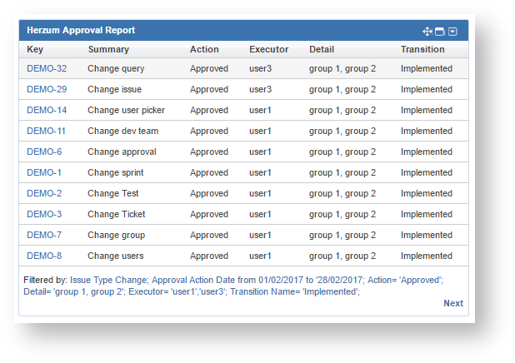Click the DEMO-2 key link
Image resolution: width=515 pixels, height=363 pixels.
(x=44, y=193)
